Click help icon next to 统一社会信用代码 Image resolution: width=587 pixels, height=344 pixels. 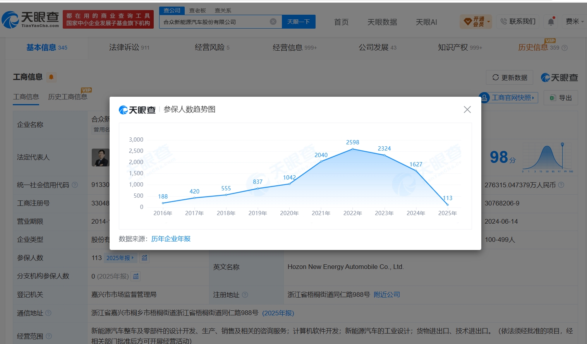[x=75, y=185]
